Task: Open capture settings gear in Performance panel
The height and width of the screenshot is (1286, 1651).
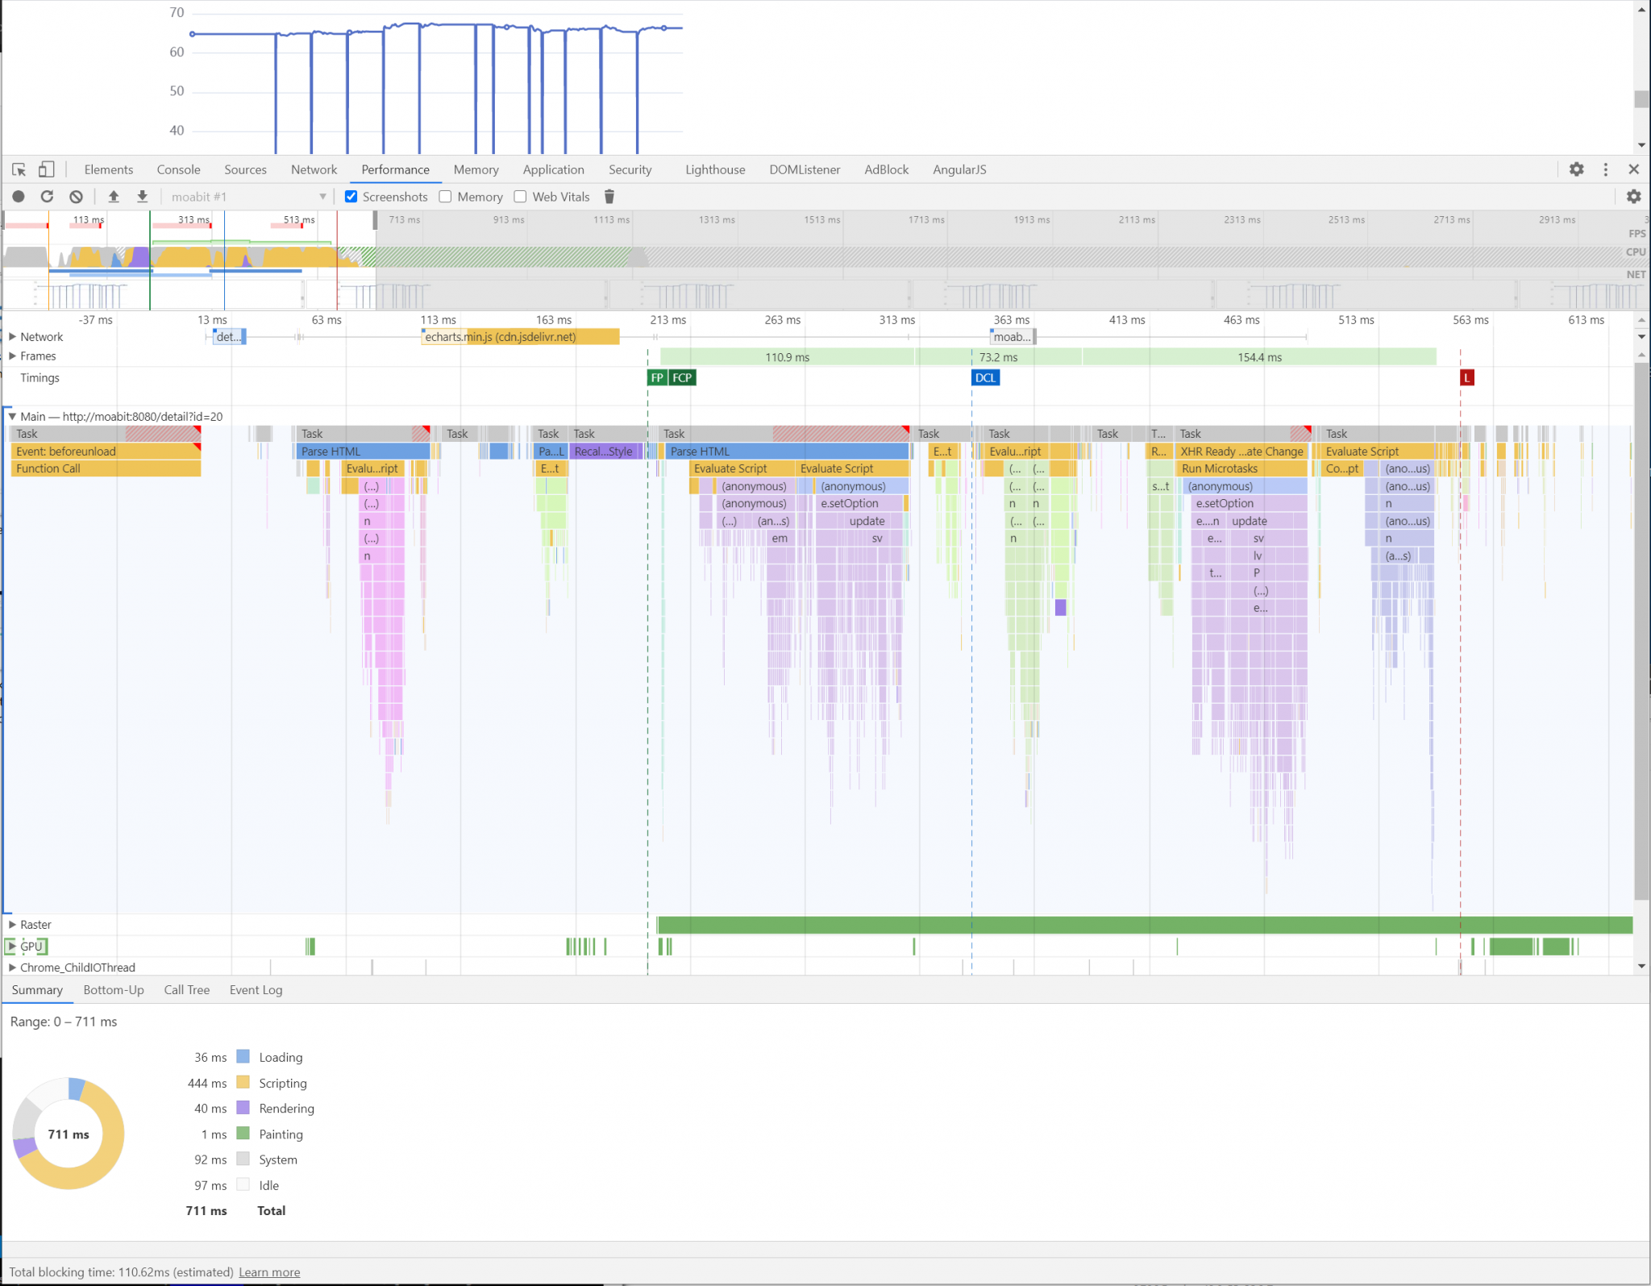Action: click(x=1634, y=196)
